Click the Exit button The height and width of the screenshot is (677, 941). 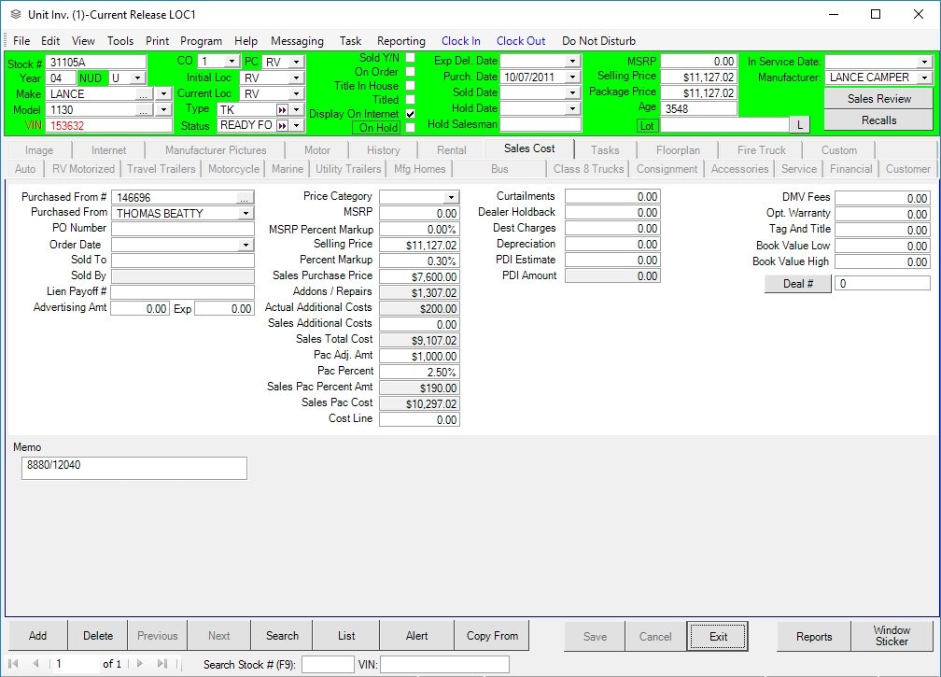[x=718, y=637]
